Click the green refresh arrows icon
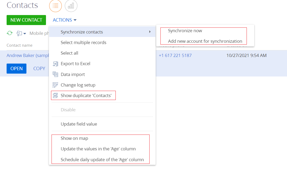287x177 pixels. click(x=10, y=33)
